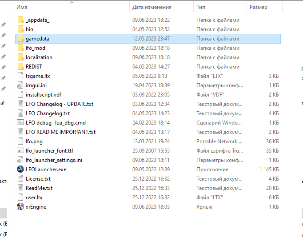The height and width of the screenshot is (238, 303).
Task: Select the user.ltx file name
Action: click(x=34, y=198)
